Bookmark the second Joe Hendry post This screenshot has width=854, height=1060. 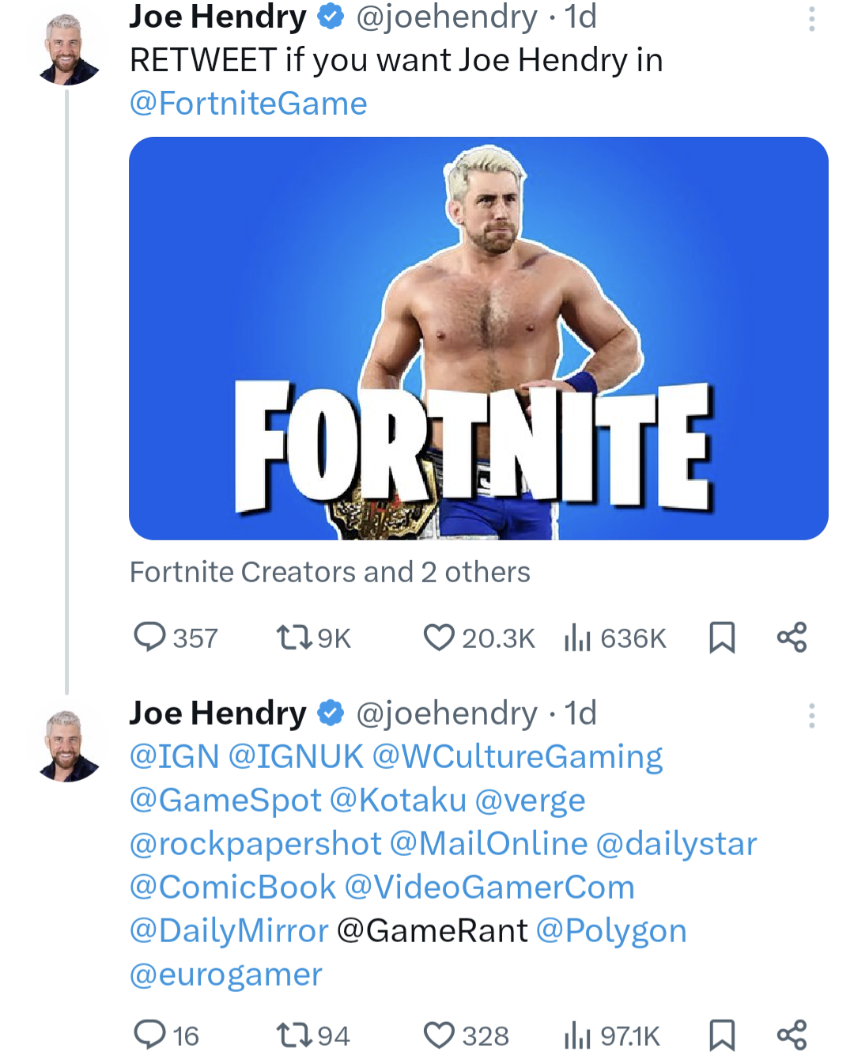click(x=722, y=1035)
